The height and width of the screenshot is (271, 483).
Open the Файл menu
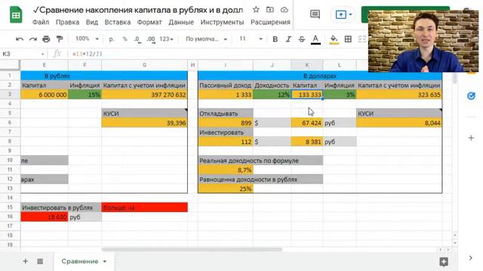coord(41,22)
